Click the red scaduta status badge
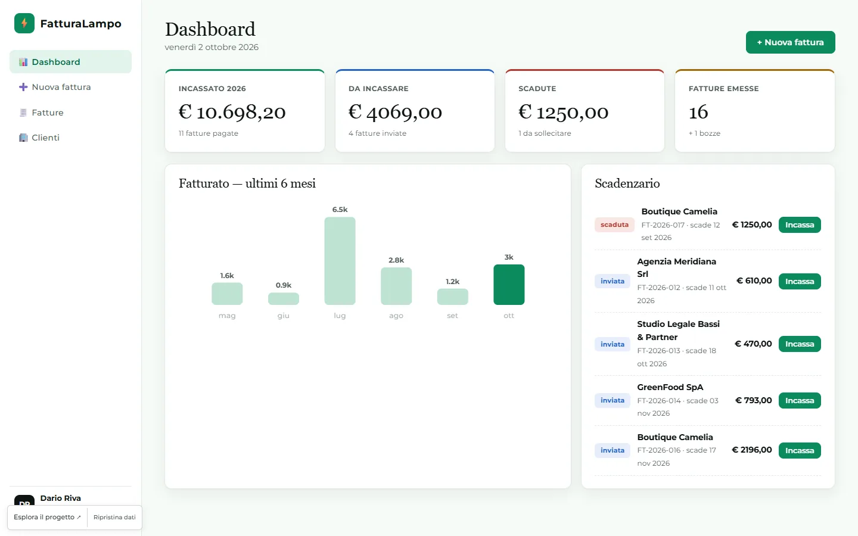 614,225
